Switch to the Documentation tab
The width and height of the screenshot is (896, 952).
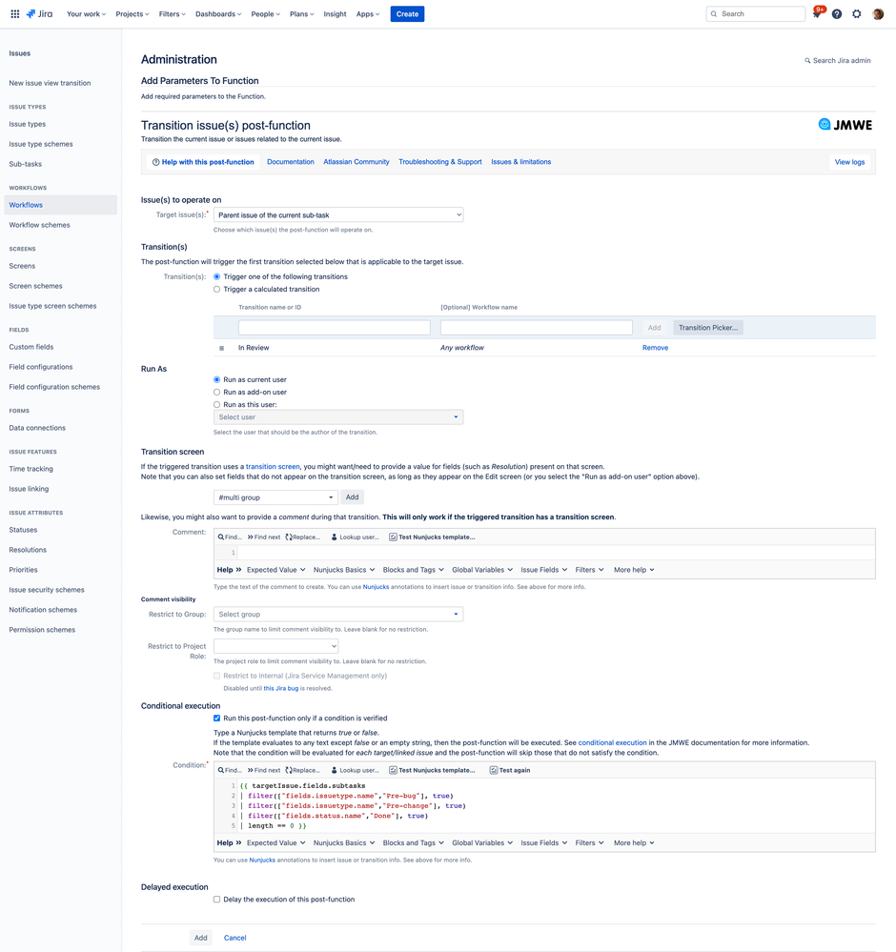290,162
